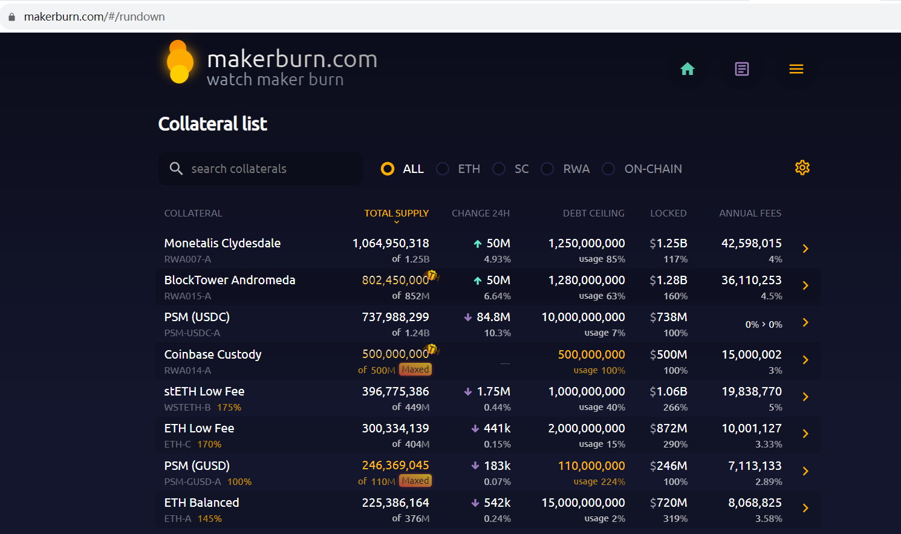Viewport: 901px width, 534px height.
Task: Click the annual fees value 42,598,015
Action: point(752,243)
